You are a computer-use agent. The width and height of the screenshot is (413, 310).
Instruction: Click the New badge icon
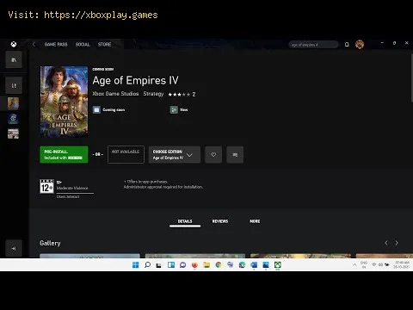174,109
